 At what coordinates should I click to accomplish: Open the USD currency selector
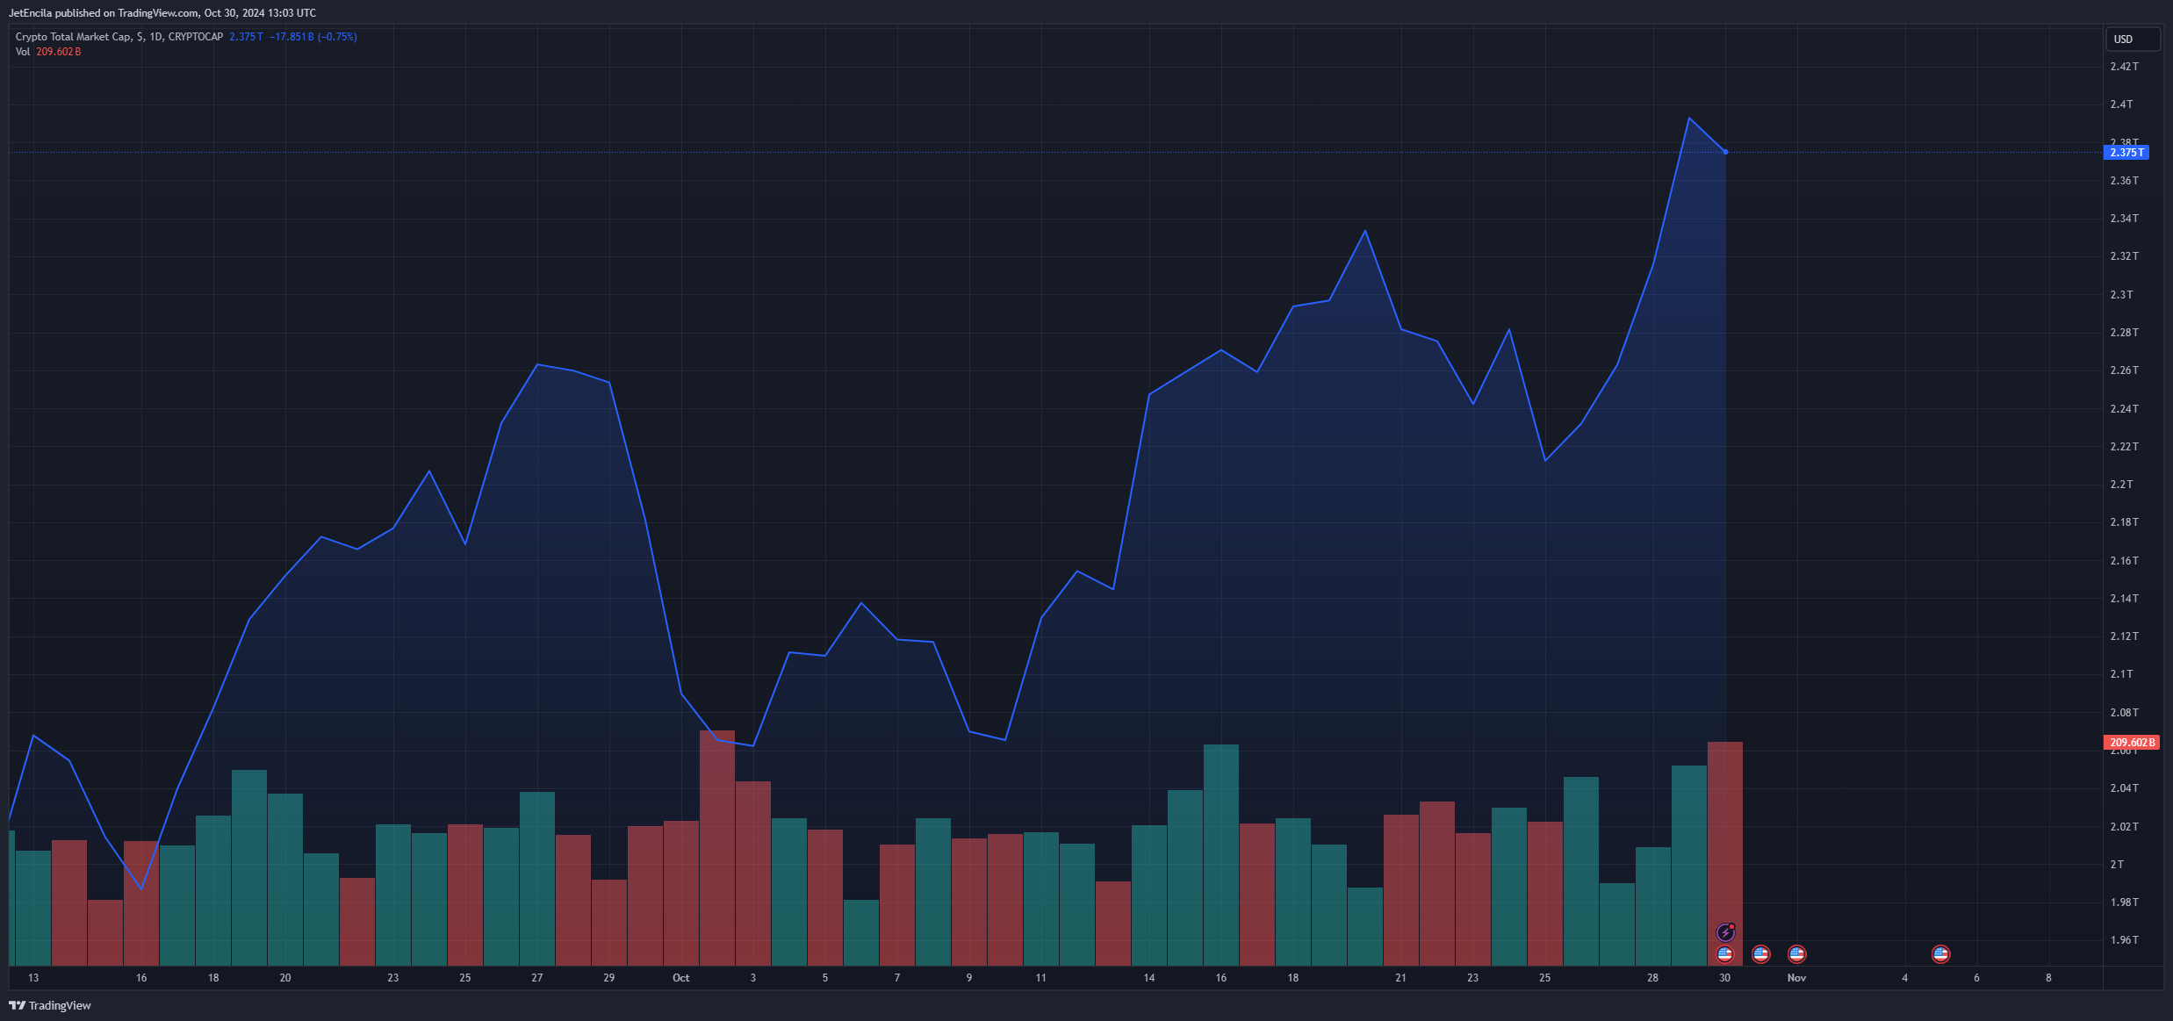pos(2133,40)
